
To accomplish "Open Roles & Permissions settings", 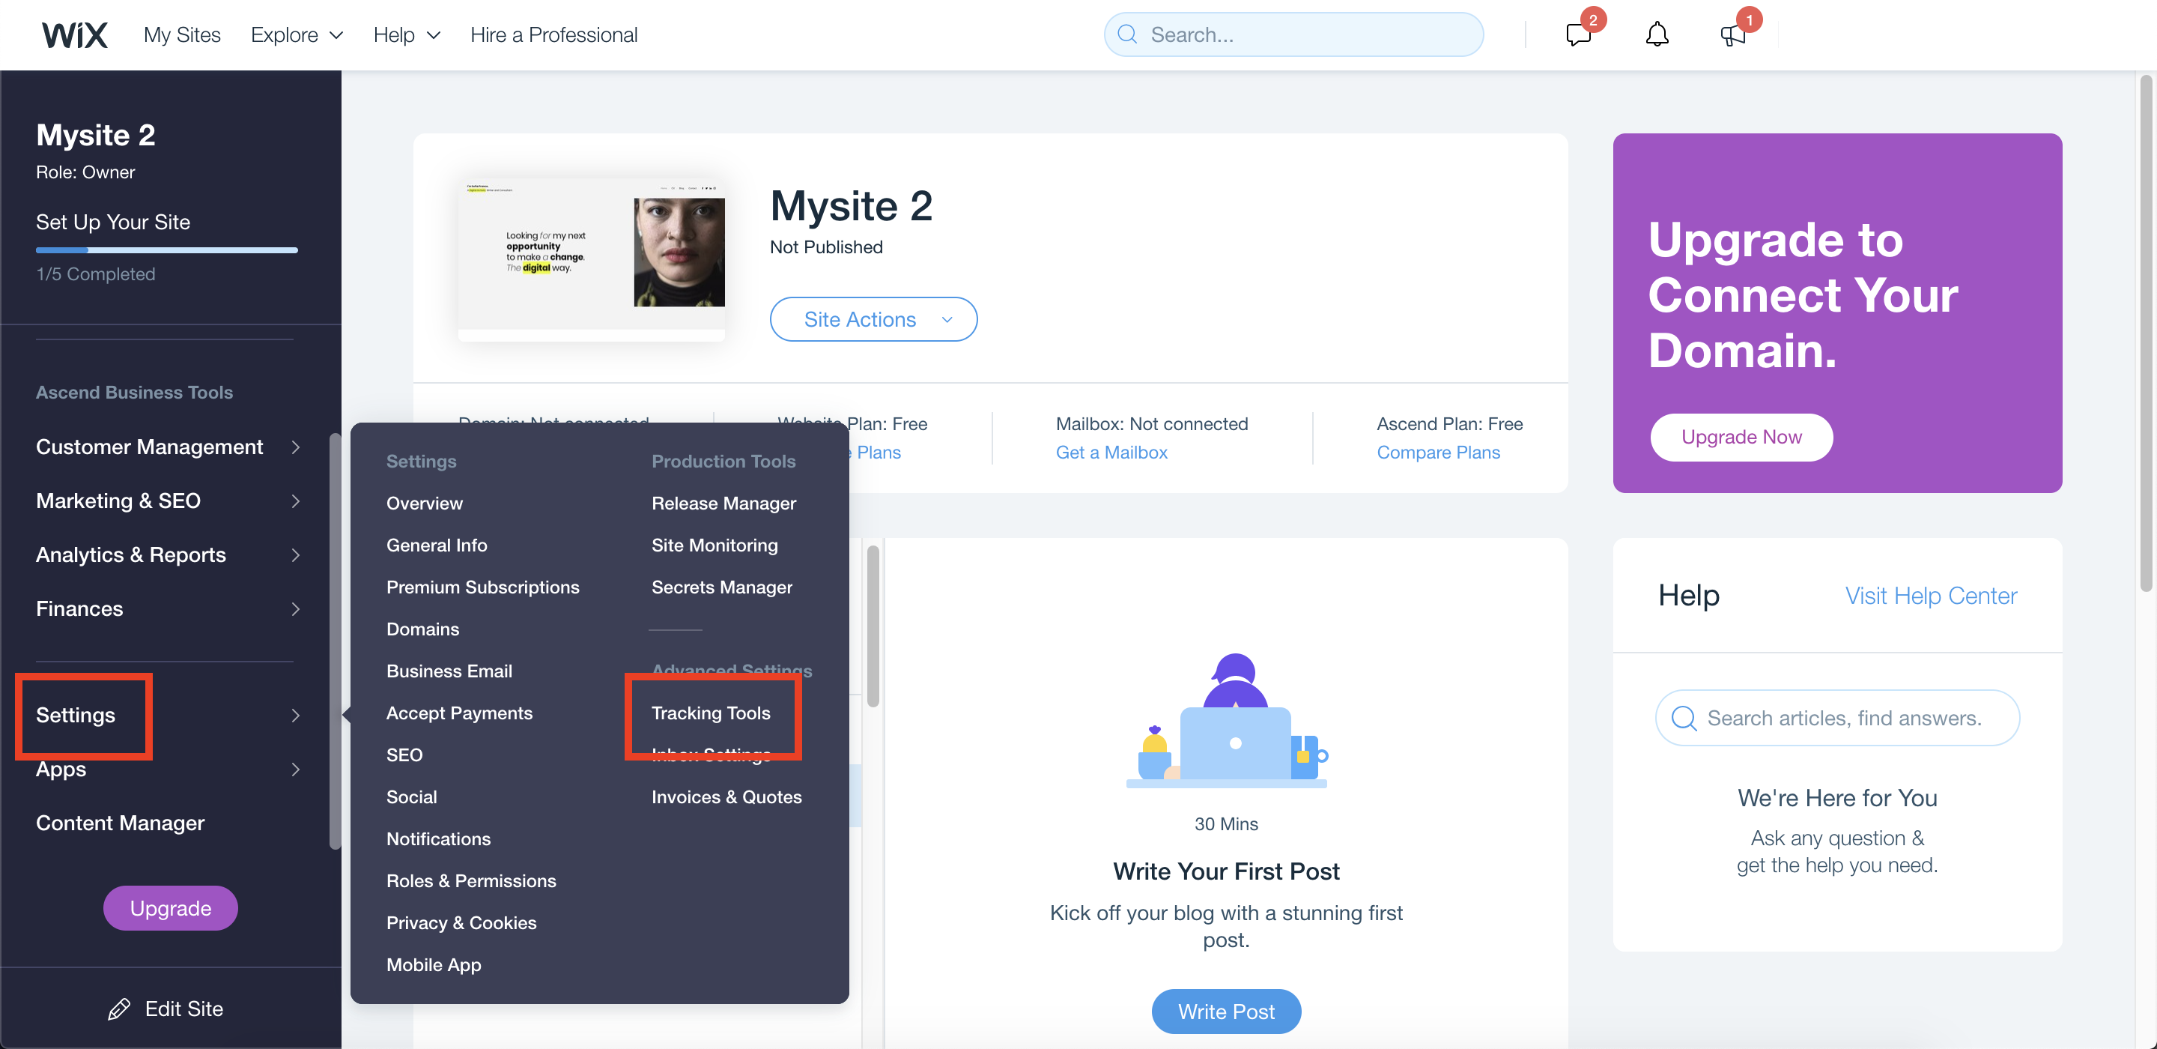I will tap(470, 880).
